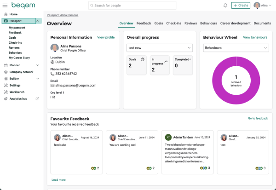The image size is (276, 190).
Task: Switch to the Check-ins tab
Action: coord(173,23)
